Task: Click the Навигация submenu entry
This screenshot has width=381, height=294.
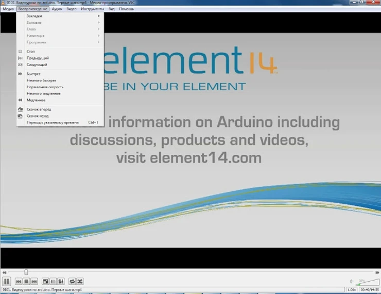Action: 60,36
